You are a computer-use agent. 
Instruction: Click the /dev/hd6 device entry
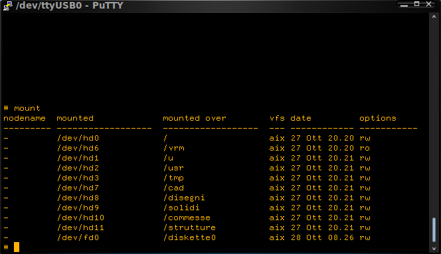coord(78,148)
